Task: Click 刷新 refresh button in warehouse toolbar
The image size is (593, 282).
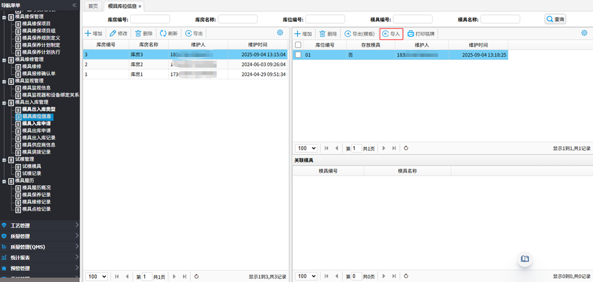Action: pyautogui.click(x=168, y=33)
